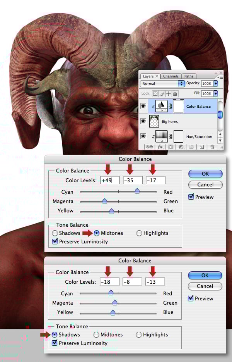This screenshot has width=232, height=362.
Task: Click Cyan-Red slider handle in lower dialog
Action: coord(111,293)
